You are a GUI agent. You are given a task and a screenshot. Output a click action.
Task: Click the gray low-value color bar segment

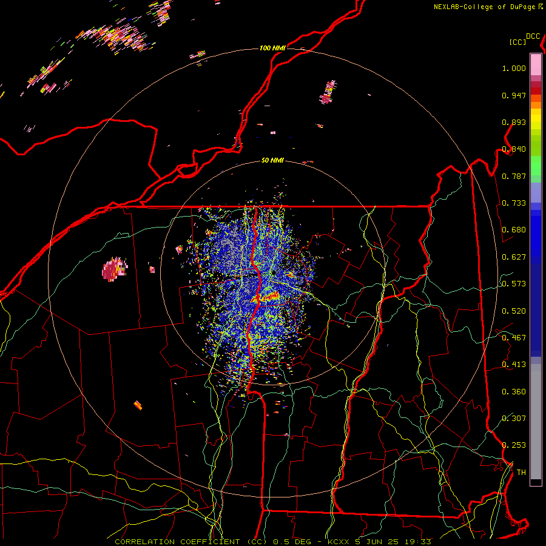[536, 422]
